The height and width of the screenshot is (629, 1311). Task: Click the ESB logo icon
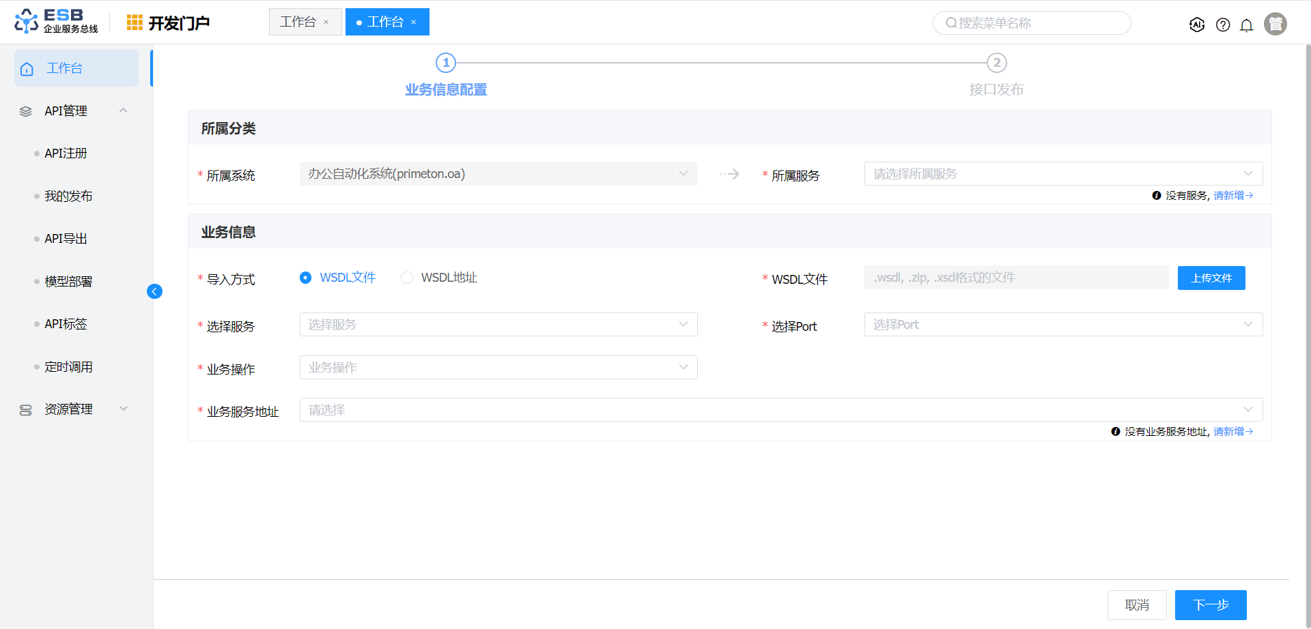(26, 21)
